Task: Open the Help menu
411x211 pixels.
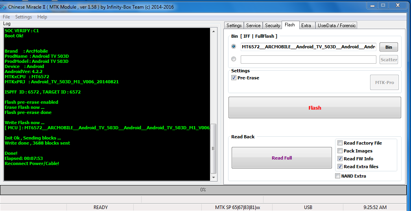Action: pyautogui.click(x=42, y=17)
